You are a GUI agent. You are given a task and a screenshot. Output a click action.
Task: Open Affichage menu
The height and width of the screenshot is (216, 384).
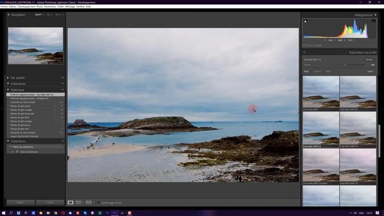pos(70,7)
